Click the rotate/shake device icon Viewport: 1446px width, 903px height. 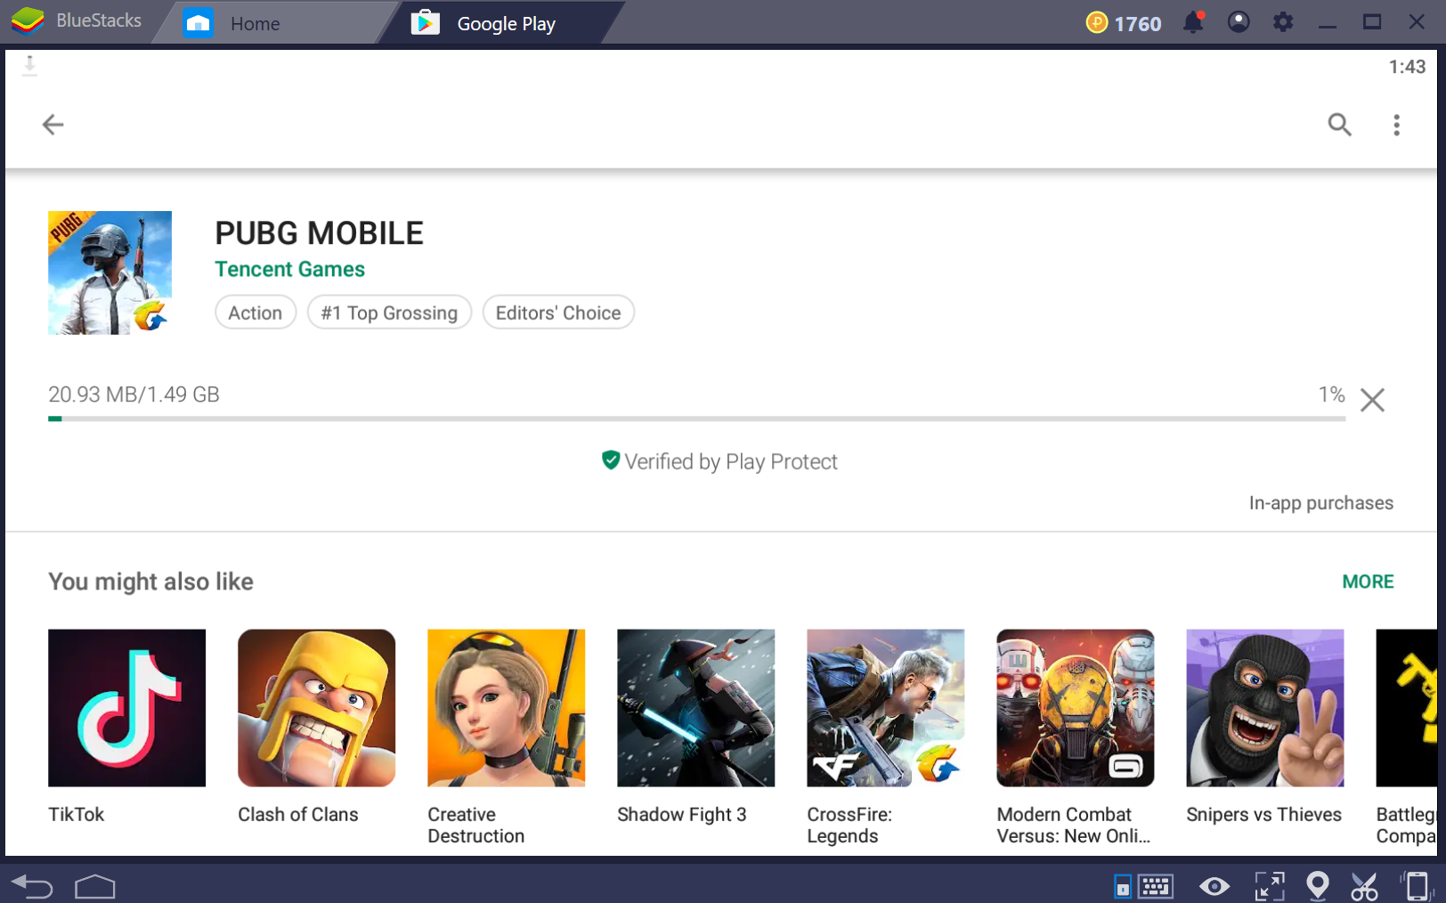[1416, 886]
